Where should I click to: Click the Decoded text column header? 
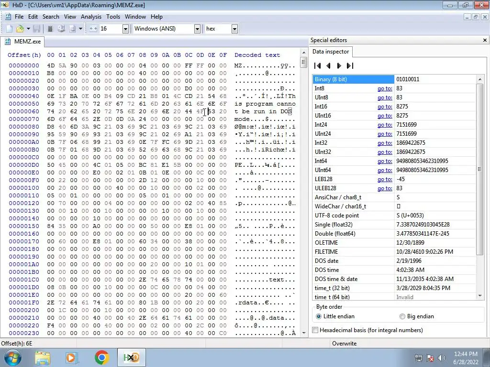click(257, 55)
